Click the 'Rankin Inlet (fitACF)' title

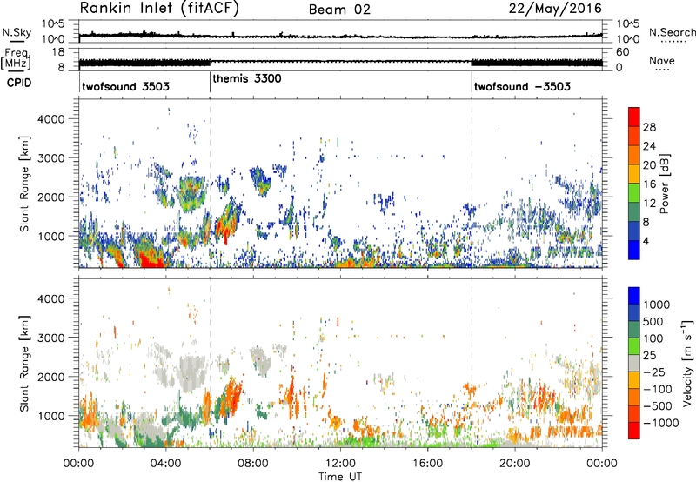[x=159, y=9]
